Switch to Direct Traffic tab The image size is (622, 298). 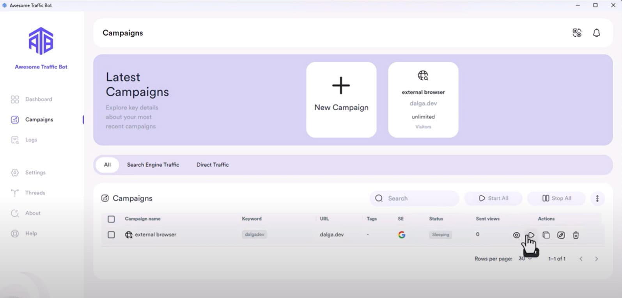point(213,165)
